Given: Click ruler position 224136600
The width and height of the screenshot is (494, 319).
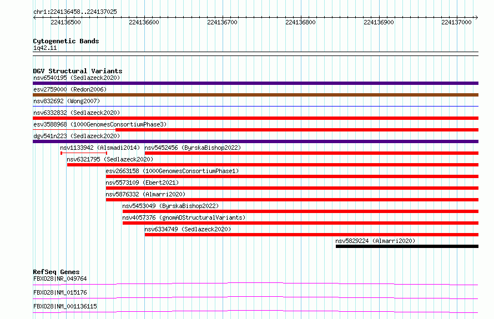Looking at the screenshot, I should [144, 22].
